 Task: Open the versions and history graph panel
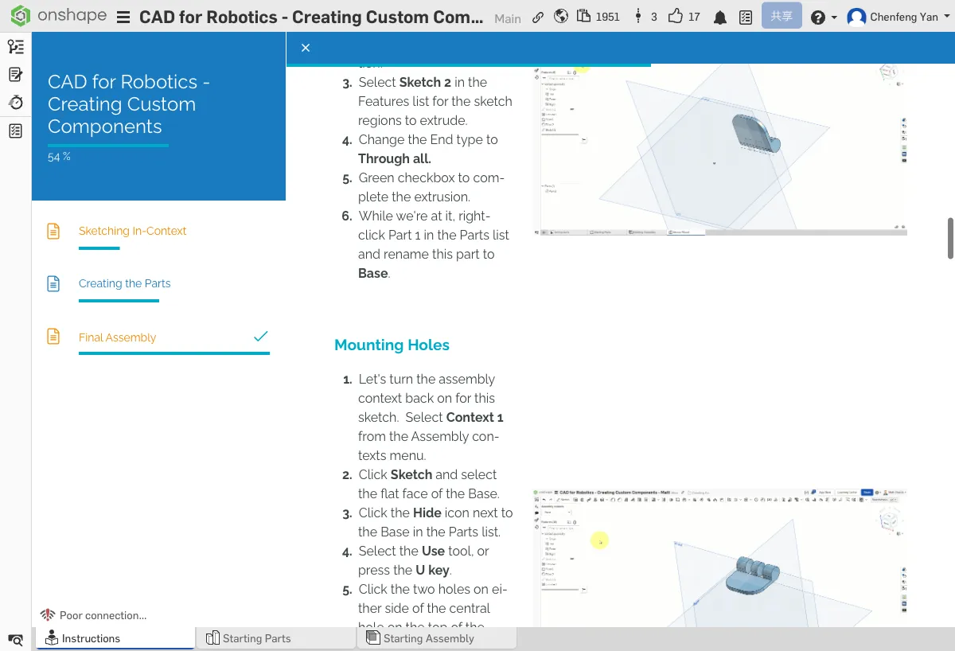point(637,17)
